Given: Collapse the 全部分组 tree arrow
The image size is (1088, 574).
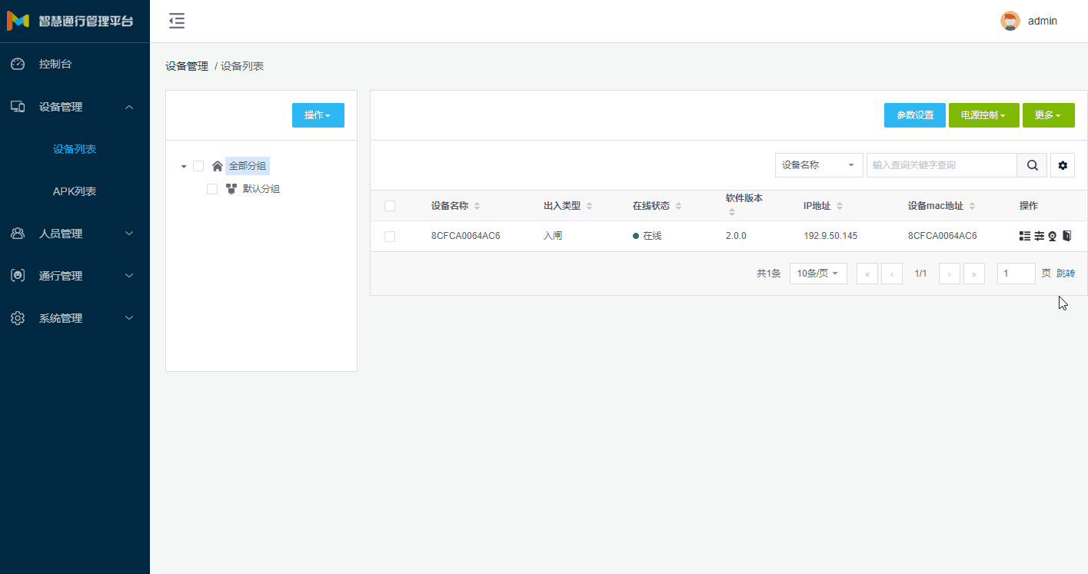Looking at the screenshot, I should [x=184, y=167].
